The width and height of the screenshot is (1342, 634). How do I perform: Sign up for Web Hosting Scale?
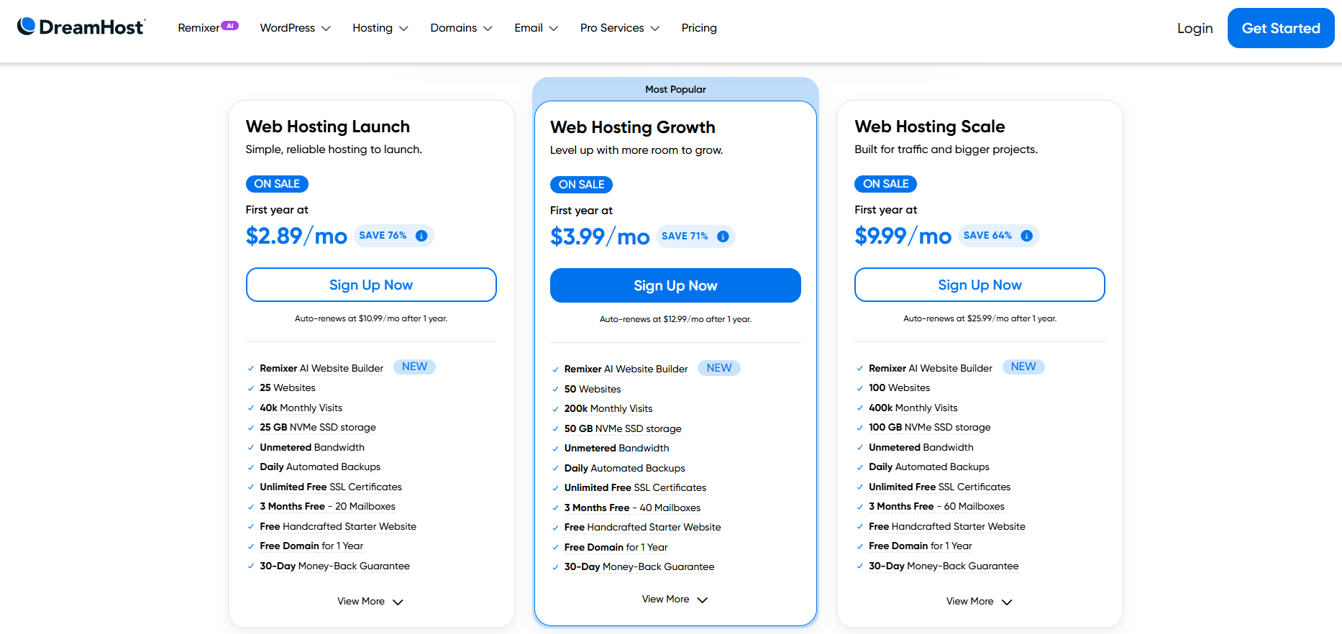click(980, 285)
